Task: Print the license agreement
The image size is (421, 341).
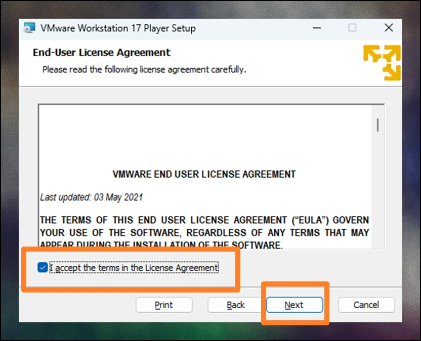Action: pos(164,305)
